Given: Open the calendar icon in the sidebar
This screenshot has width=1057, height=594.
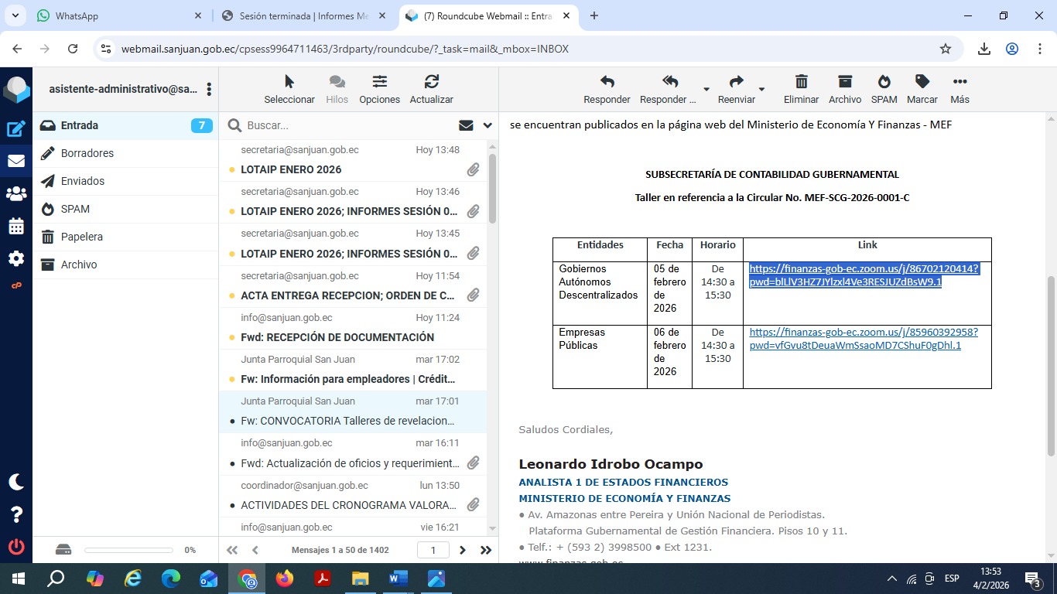Looking at the screenshot, I should click(x=16, y=227).
